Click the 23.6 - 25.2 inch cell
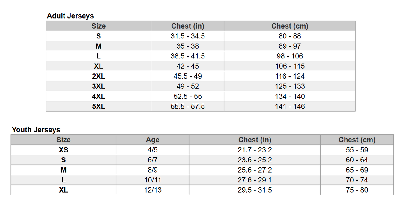This screenshot has width=409, height=210. (255, 160)
